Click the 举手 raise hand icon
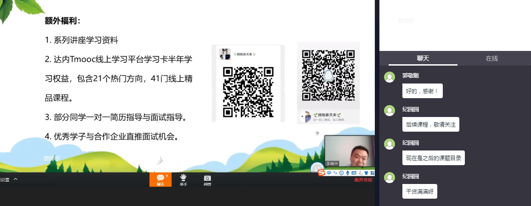Viewport: 531px width, 206px height. pyautogui.click(x=183, y=179)
